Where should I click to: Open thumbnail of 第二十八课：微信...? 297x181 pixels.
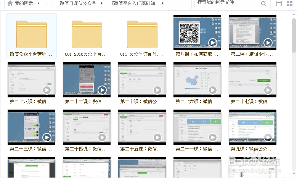pos(31,80)
